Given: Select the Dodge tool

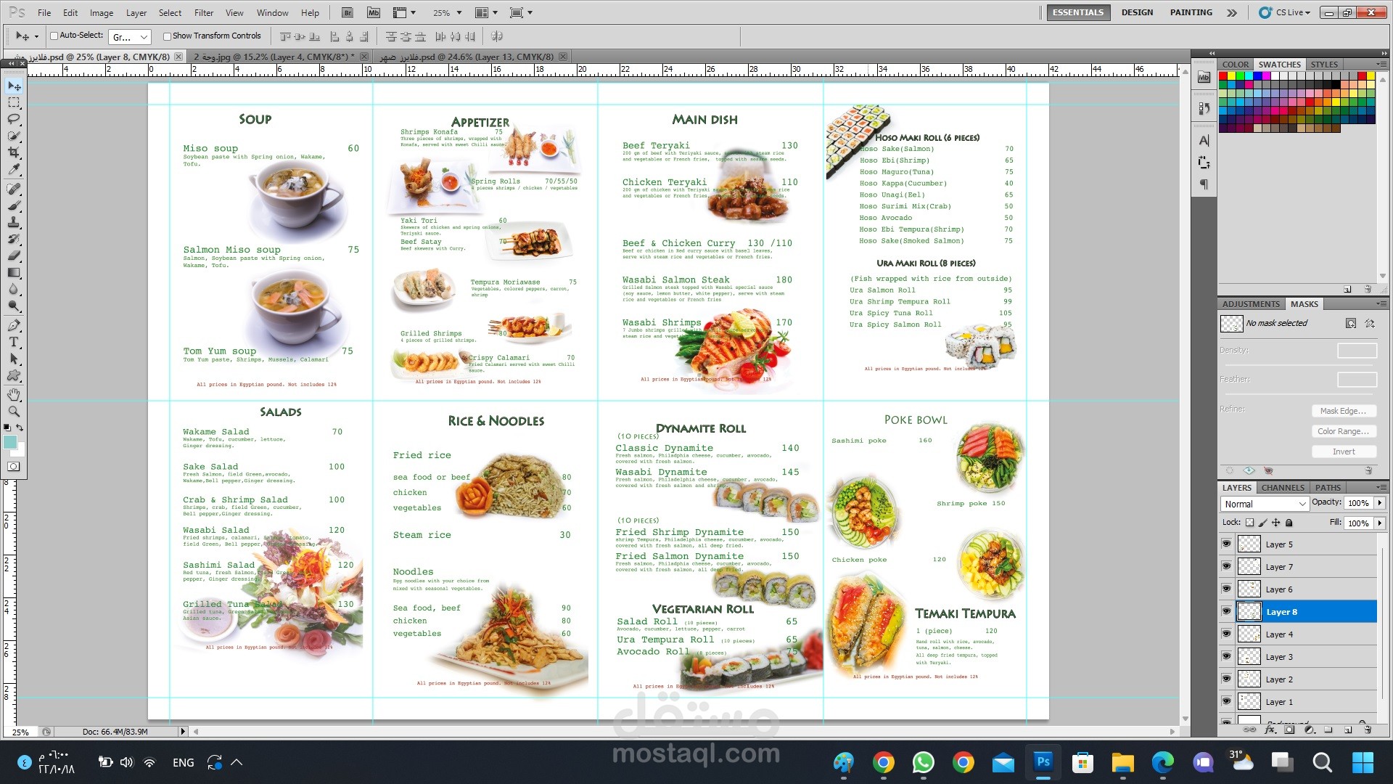Looking at the screenshot, I should pos(14,306).
